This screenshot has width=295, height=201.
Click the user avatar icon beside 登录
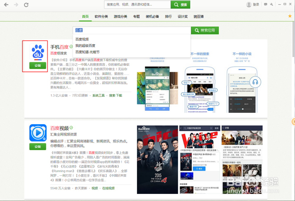point(249,4)
